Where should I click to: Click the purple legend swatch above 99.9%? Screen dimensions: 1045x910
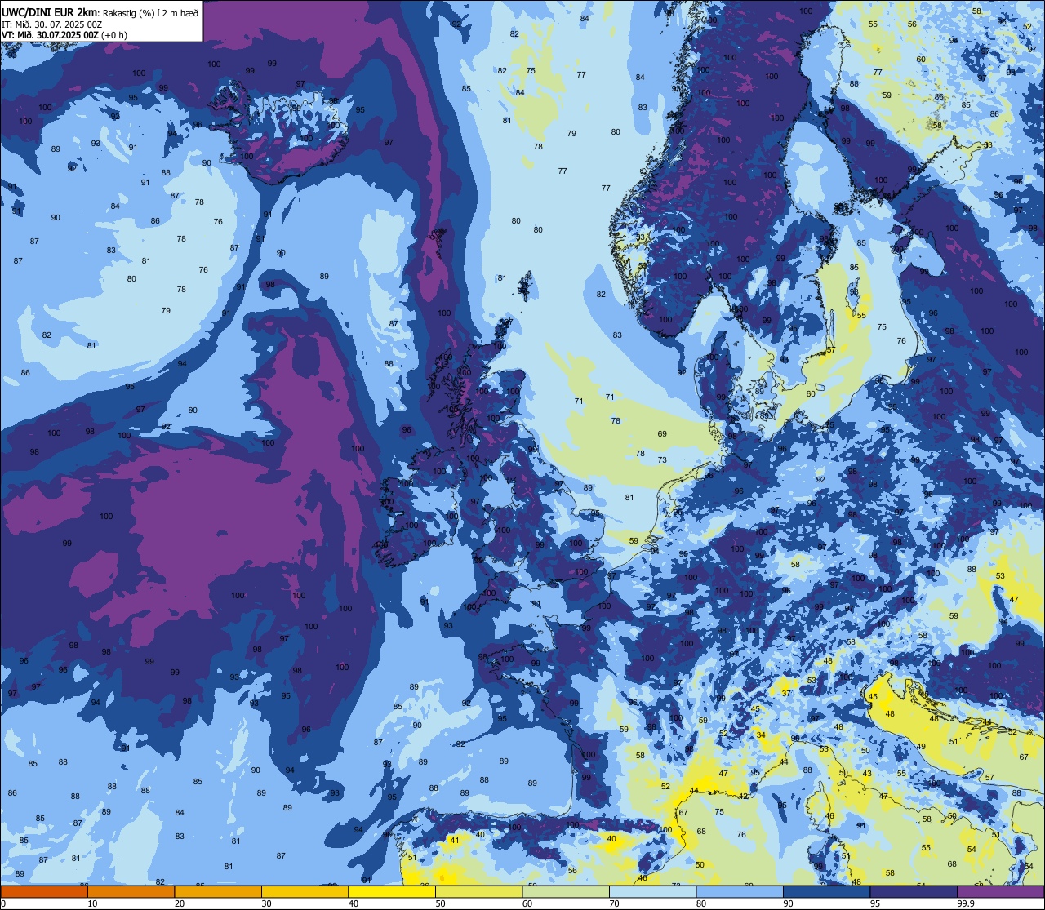click(1001, 891)
